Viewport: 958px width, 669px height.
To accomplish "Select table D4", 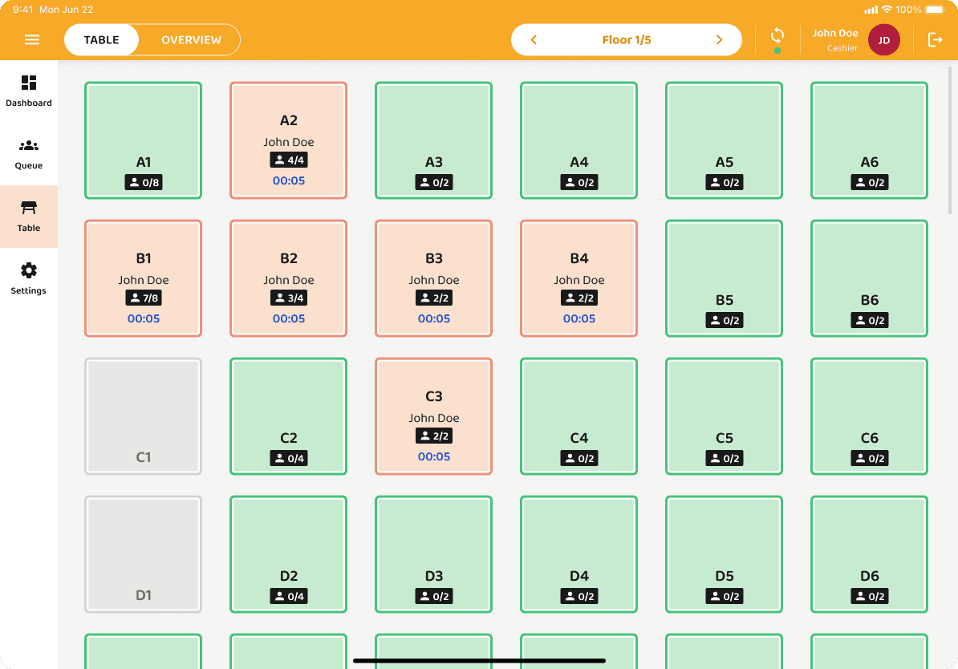I will 578,554.
